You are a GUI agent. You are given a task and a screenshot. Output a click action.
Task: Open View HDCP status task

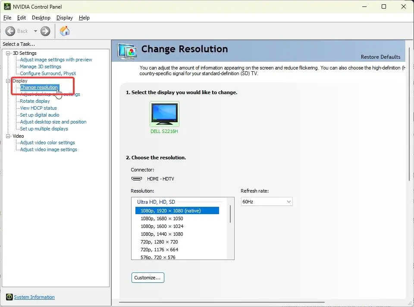click(x=38, y=108)
